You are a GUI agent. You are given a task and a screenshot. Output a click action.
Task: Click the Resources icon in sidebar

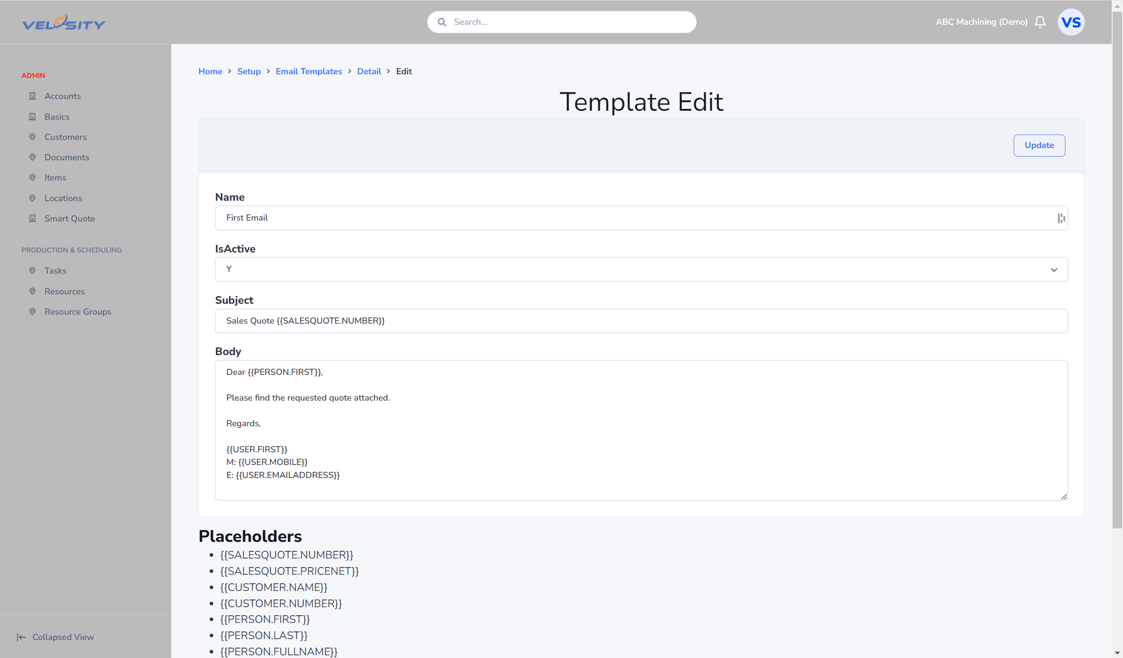click(x=32, y=291)
